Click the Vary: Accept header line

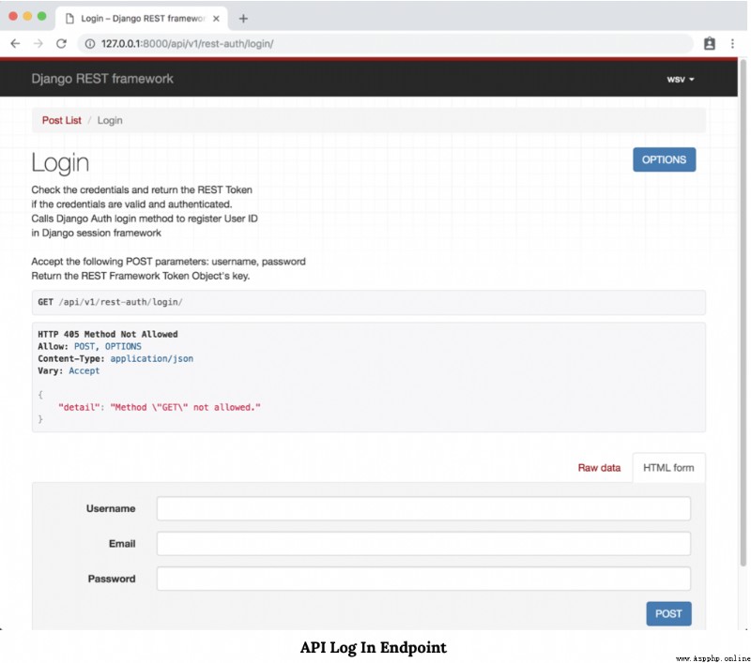pos(69,370)
